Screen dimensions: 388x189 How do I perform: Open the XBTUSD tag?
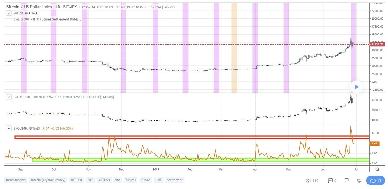[104, 180]
